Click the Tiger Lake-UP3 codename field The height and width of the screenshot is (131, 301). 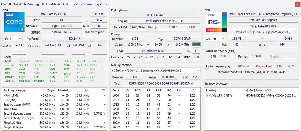click(62, 26)
